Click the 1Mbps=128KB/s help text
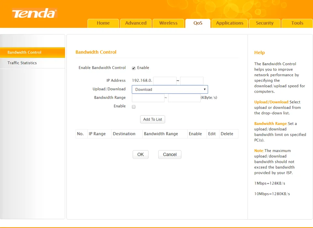313x228 pixels. point(270,183)
